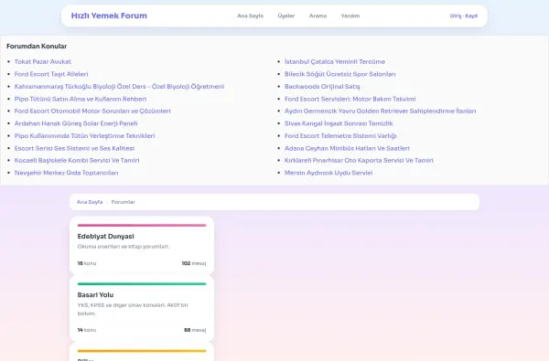Open Ardahan Hanak Güneş Solar Enerji Paneli

point(76,123)
